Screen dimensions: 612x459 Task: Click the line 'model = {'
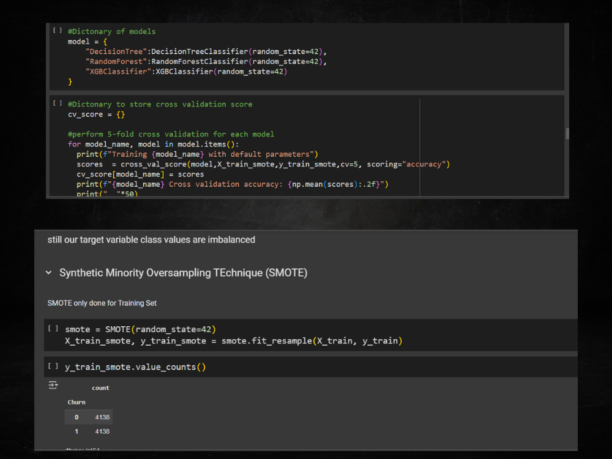[x=88, y=42]
